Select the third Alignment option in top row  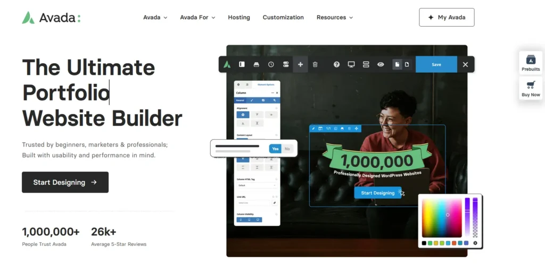(271, 115)
